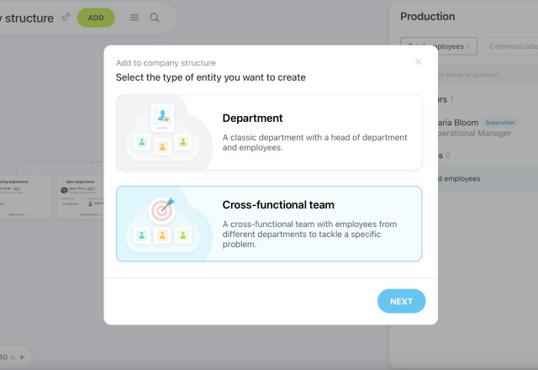Toggle the pin icon beside structure title

(x=66, y=17)
